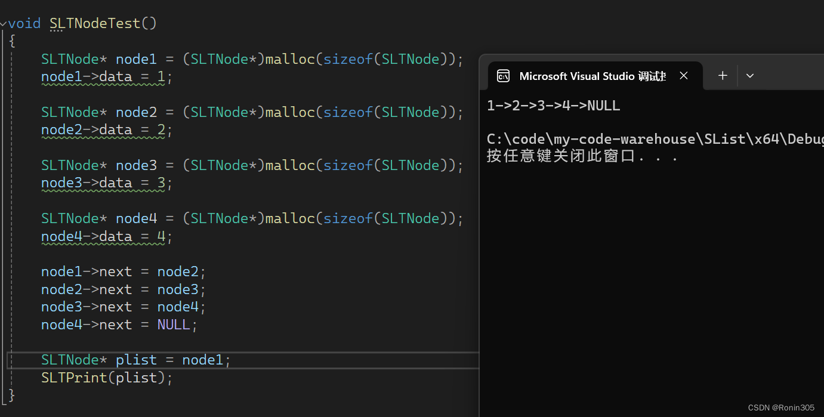Click the terminal icon in console tab

[503, 76]
